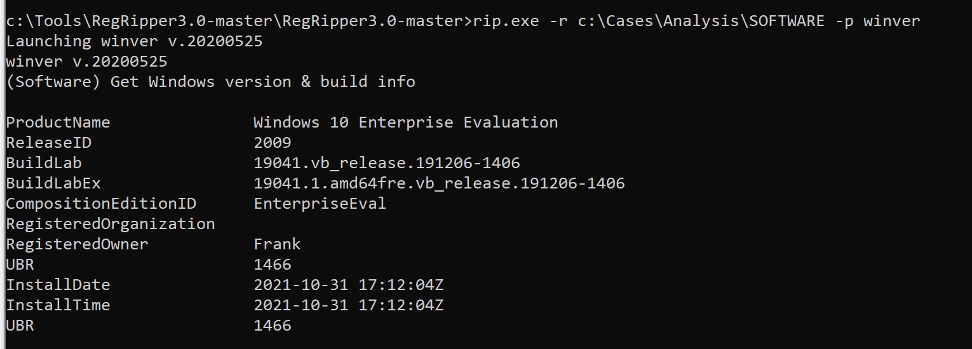
Task: Select the ProductName label
Action: click(58, 122)
